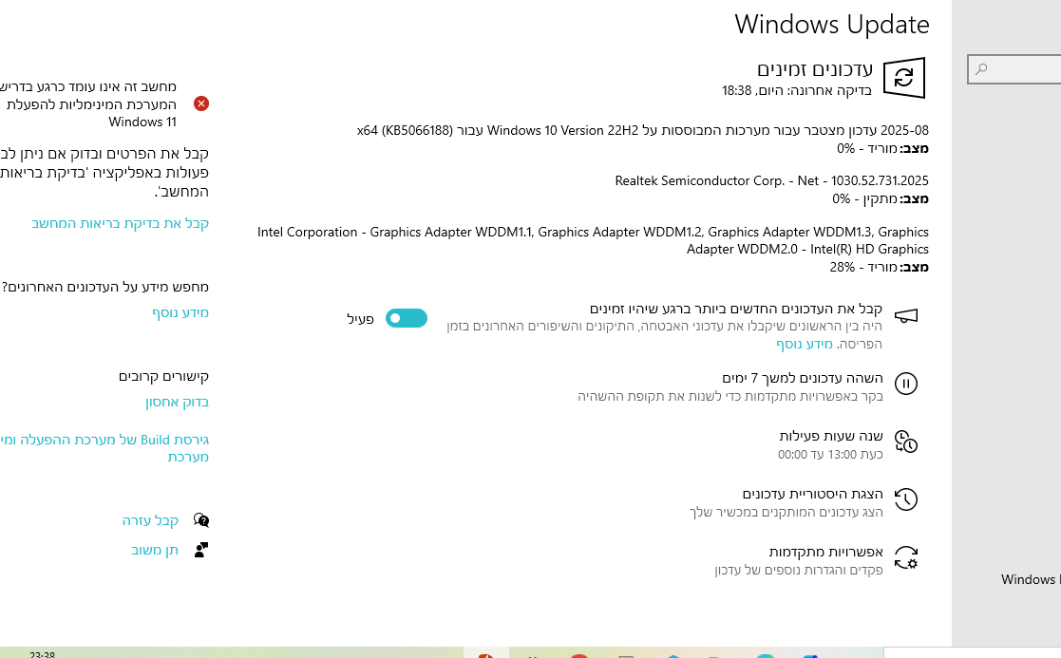
Task: Click the קישורים קרובים heading
Action: coord(163,376)
